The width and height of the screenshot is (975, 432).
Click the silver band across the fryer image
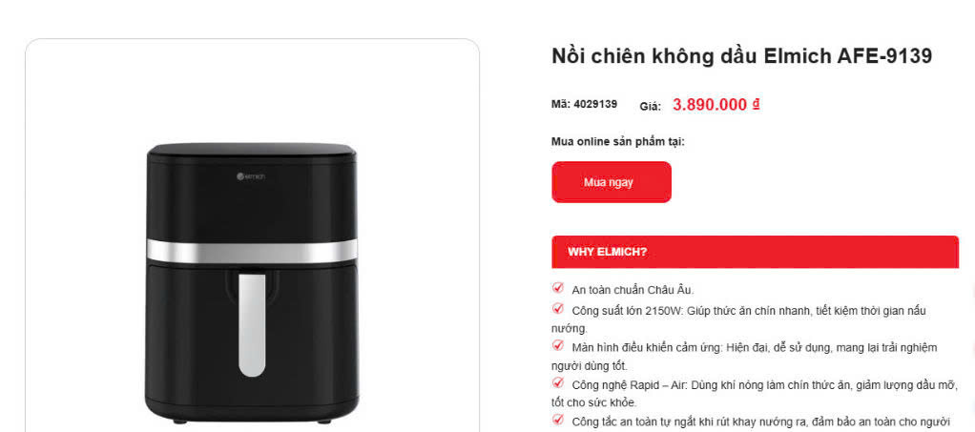point(252,251)
